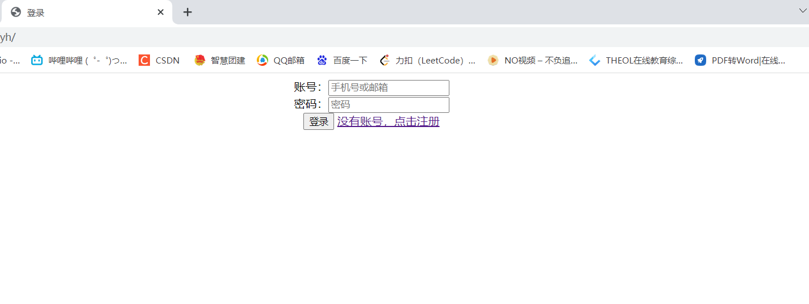Open the 智慧团建 bookmark icon
This screenshot has width=809, height=304.
[199, 60]
